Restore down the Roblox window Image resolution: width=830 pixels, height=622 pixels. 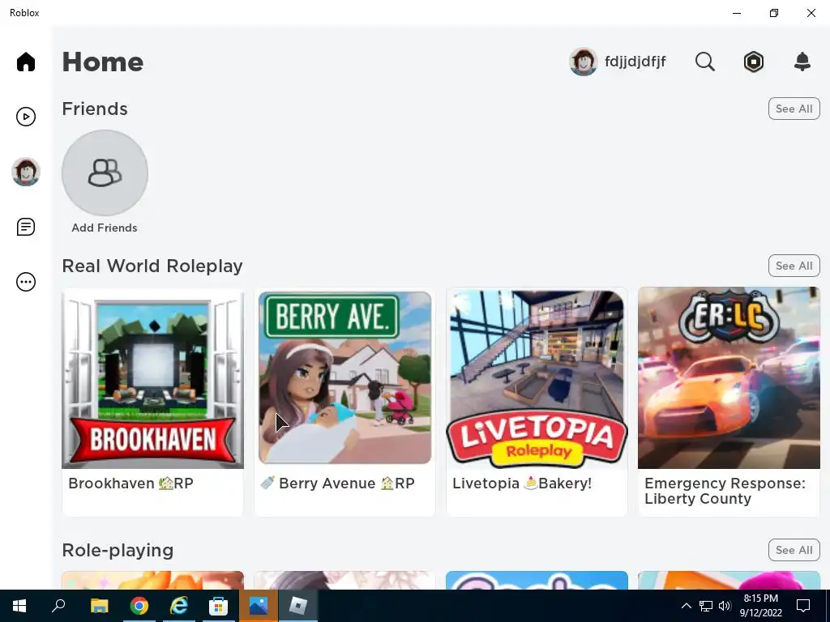point(774,13)
